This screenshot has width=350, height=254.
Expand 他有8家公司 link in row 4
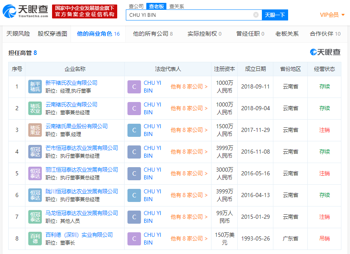(189, 152)
